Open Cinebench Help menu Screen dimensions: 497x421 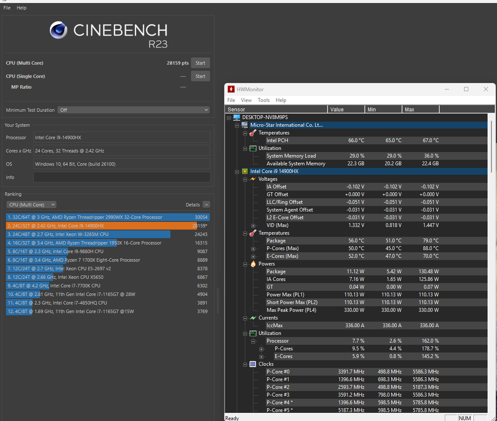[21, 8]
